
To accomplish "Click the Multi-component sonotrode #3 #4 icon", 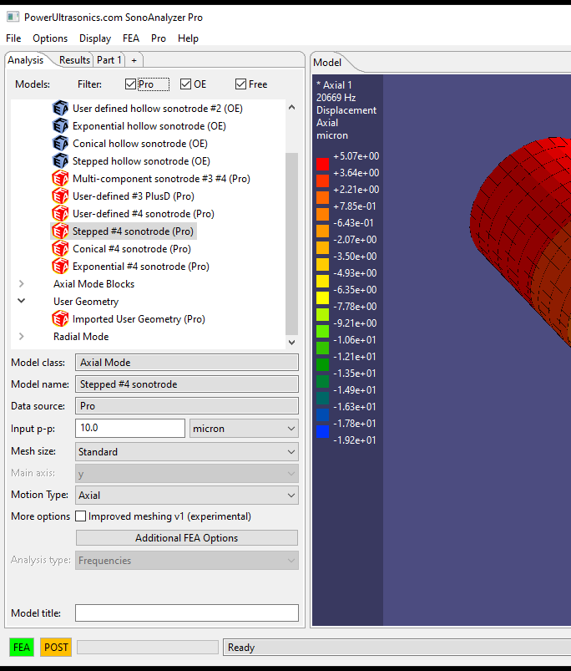I will [60, 179].
